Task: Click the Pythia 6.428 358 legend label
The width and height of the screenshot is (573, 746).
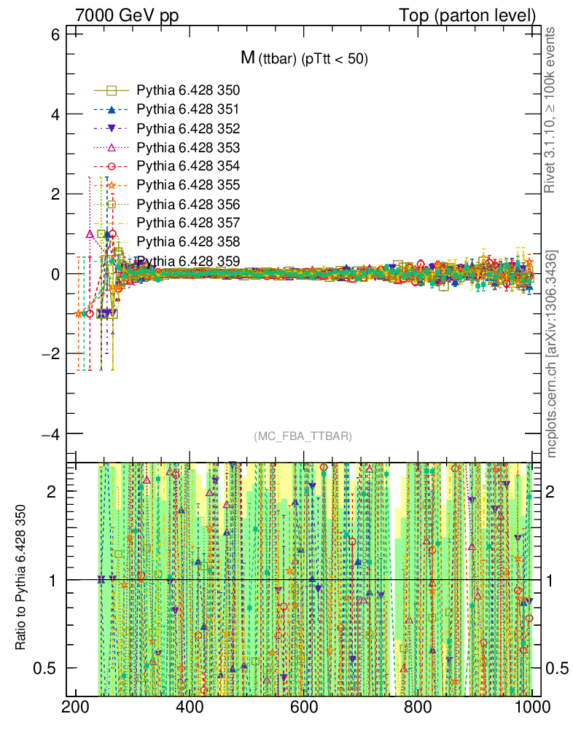Action: pos(188,241)
